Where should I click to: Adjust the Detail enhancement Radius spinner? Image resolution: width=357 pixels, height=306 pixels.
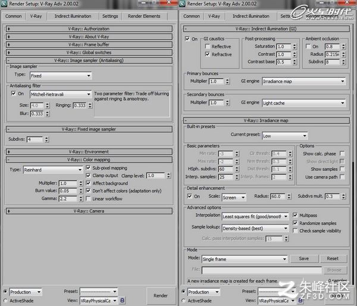click(x=289, y=196)
